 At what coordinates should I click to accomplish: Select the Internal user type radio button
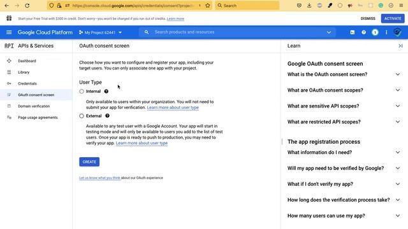pyautogui.click(x=82, y=92)
